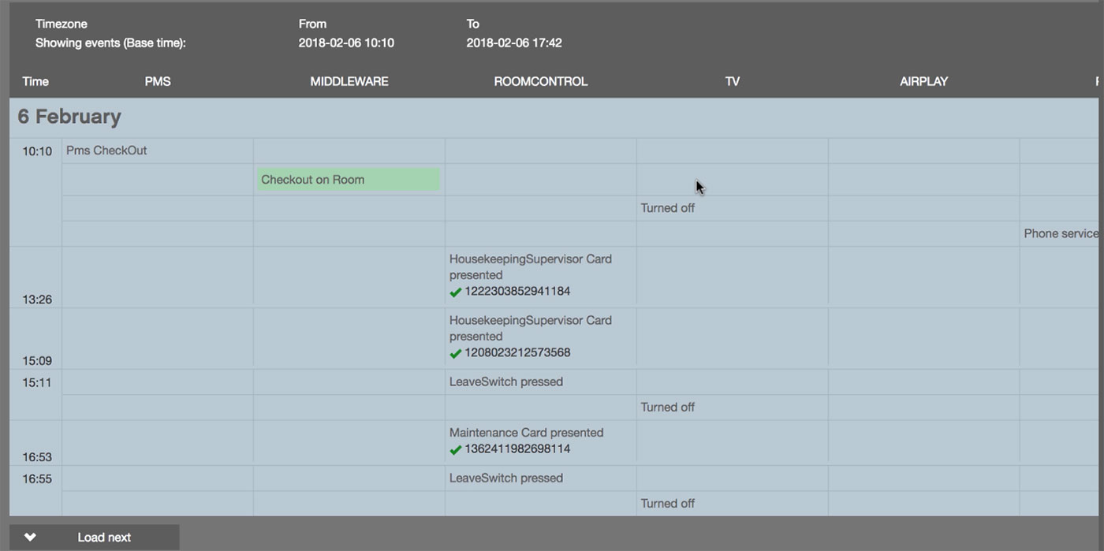Click the Time column header
This screenshot has width=1104, height=551.
click(x=35, y=81)
